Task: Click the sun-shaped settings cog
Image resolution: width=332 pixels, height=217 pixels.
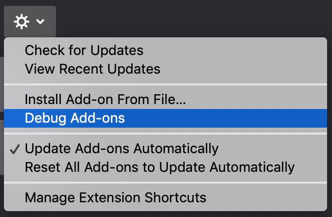Action: 22,22
